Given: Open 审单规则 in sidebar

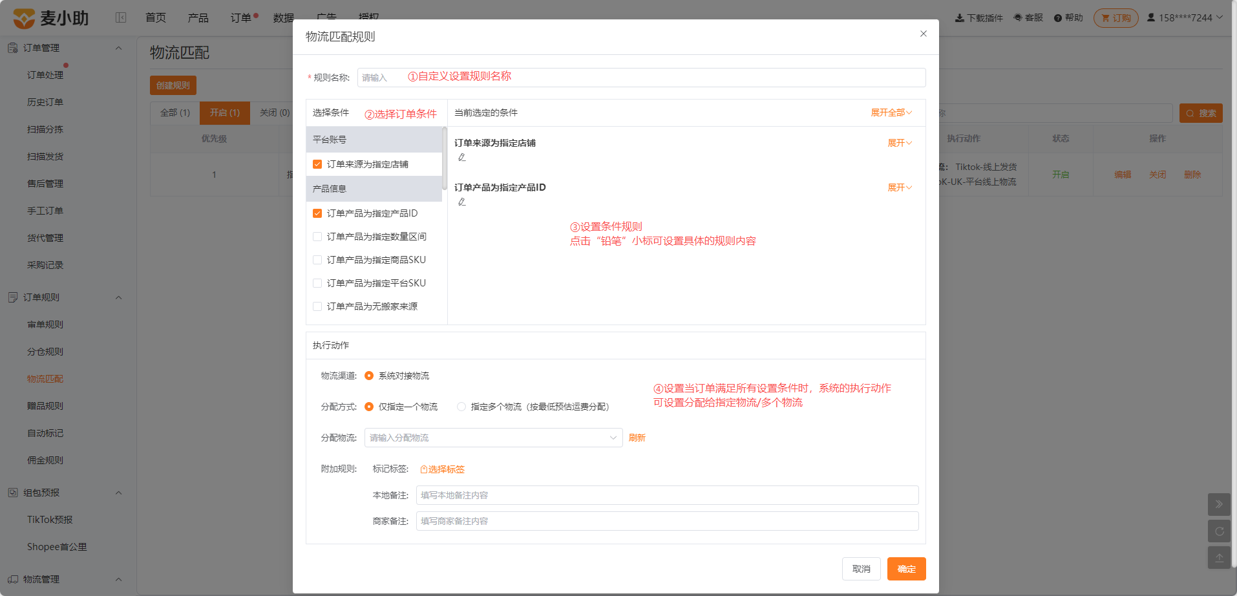Looking at the screenshot, I should coord(45,325).
